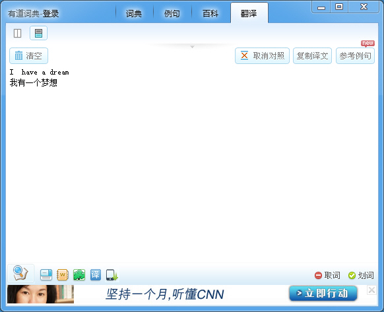Click 取消对照 to disable comparison view

pyautogui.click(x=263, y=56)
